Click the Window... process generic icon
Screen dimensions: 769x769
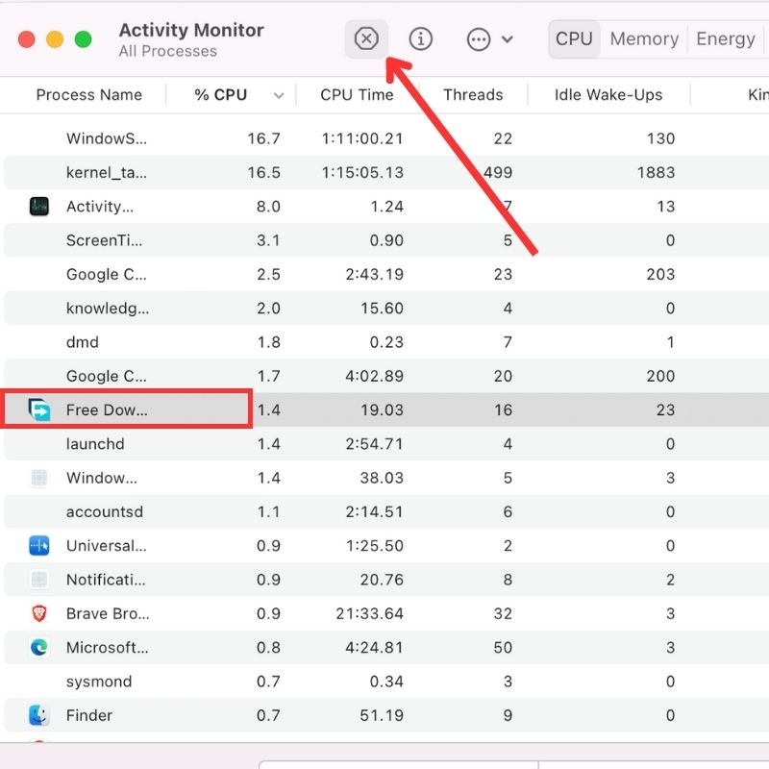[x=38, y=478]
